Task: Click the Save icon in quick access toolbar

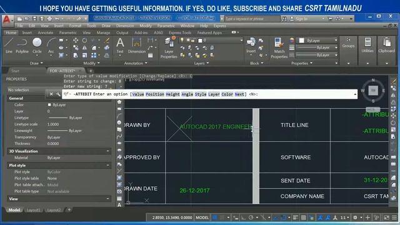Action: tap(34, 19)
